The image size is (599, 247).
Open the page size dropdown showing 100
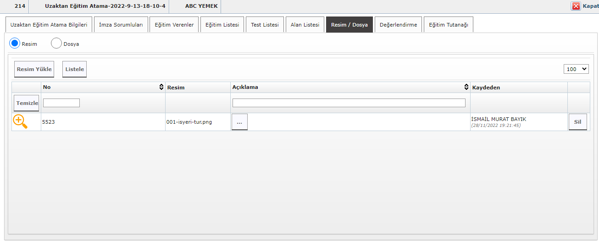[x=576, y=69]
